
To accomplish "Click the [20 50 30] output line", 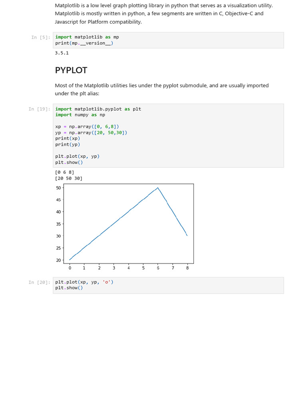I will click(x=69, y=178).
